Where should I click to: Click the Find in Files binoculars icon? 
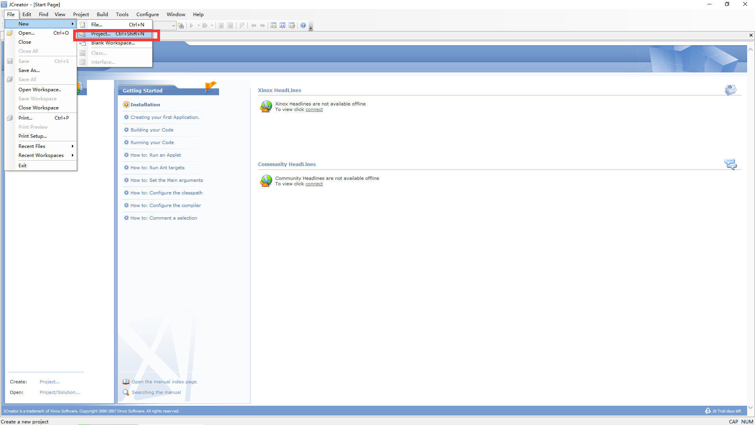pyautogui.click(x=181, y=26)
